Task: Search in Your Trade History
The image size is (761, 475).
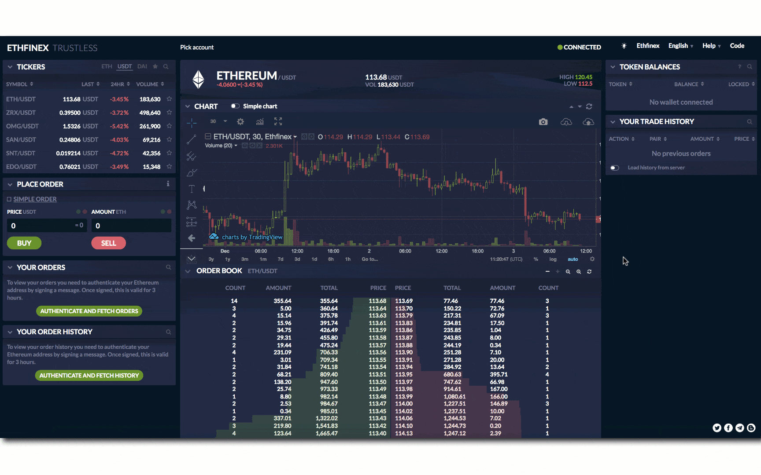Action: click(750, 122)
